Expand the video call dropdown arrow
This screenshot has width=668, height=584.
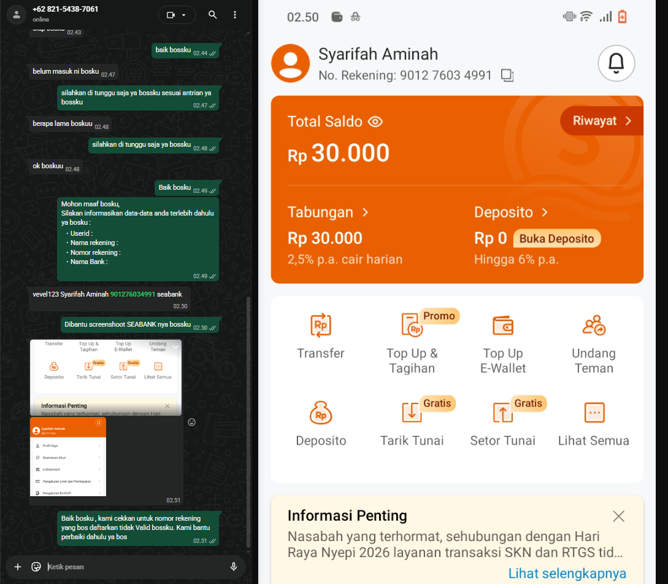pyautogui.click(x=183, y=15)
